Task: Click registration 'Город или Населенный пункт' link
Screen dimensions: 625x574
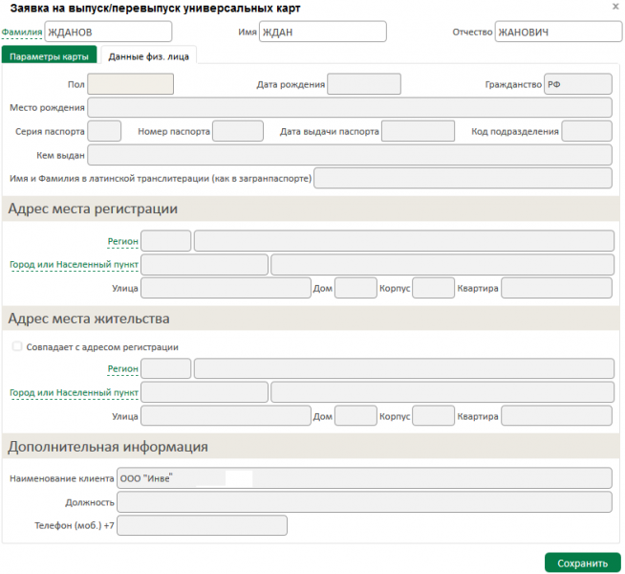Action: pos(75,264)
